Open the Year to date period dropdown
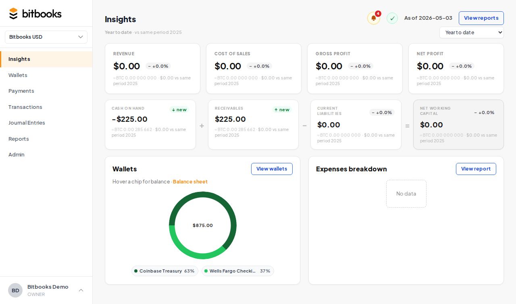The width and height of the screenshot is (516, 304). click(472, 33)
